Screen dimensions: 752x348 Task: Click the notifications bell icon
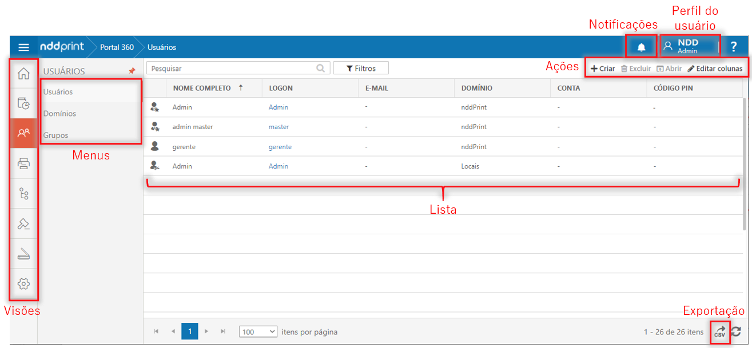click(641, 47)
